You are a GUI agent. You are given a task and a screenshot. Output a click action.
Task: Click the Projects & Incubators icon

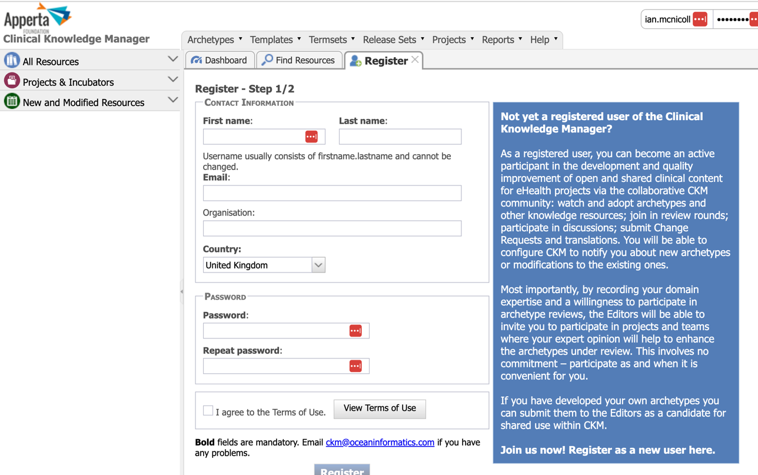tap(12, 81)
